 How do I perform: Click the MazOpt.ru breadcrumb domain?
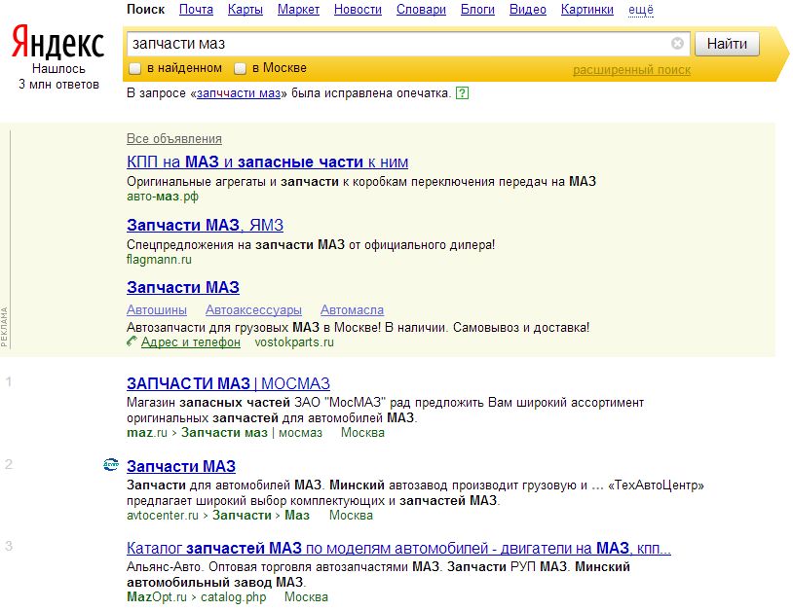(157, 596)
